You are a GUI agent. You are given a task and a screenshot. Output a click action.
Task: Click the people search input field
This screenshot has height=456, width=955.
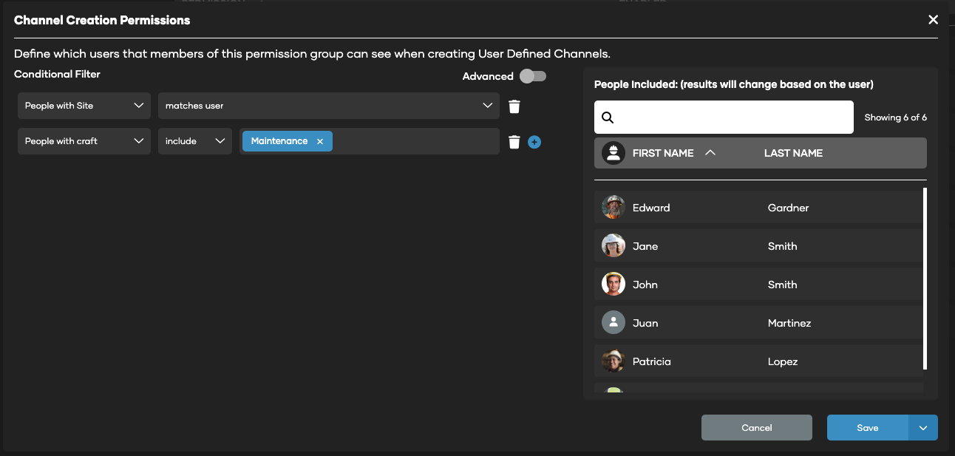click(x=724, y=118)
